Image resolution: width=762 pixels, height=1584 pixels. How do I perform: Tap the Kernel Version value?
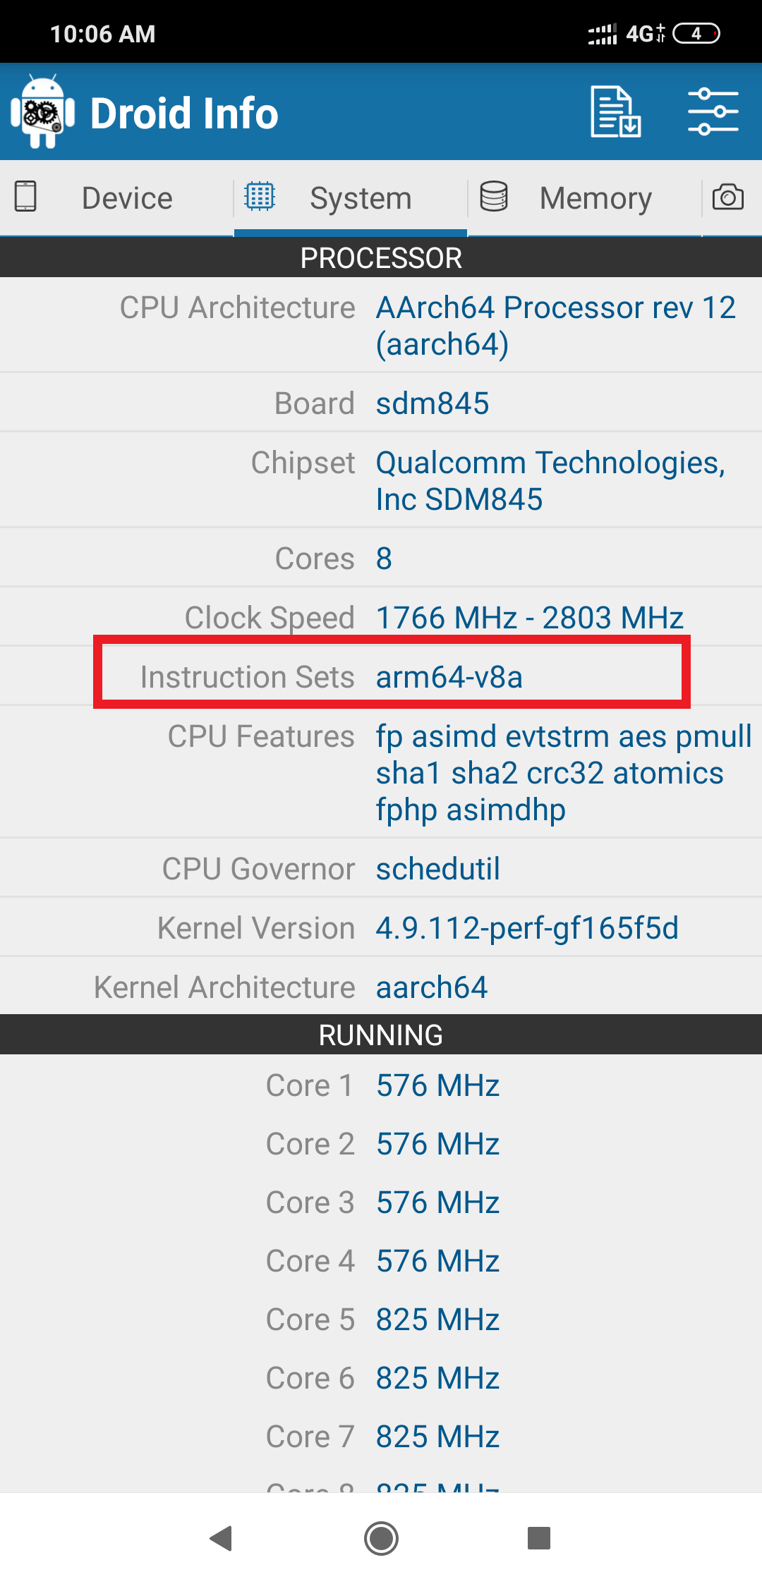coord(527,928)
